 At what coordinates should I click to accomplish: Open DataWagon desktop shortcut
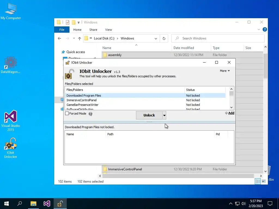click(x=11, y=65)
